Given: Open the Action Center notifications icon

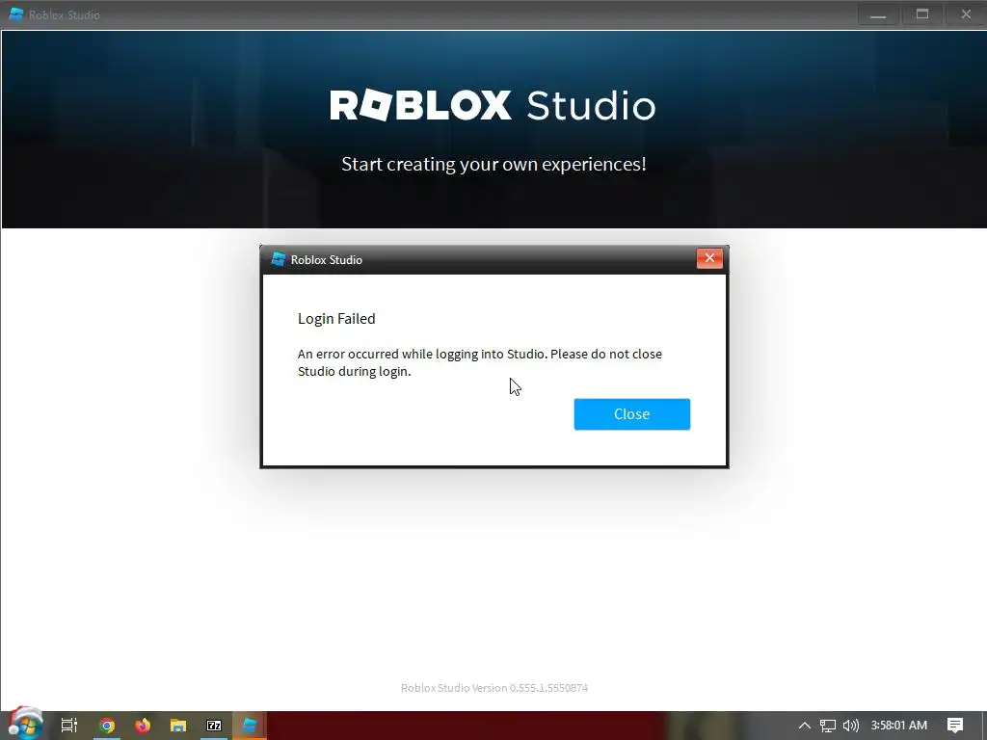Looking at the screenshot, I should coord(955,726).
